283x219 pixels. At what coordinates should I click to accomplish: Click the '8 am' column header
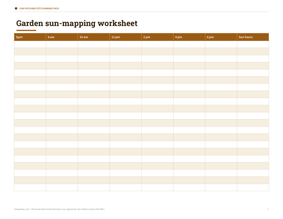click(62, 37)
